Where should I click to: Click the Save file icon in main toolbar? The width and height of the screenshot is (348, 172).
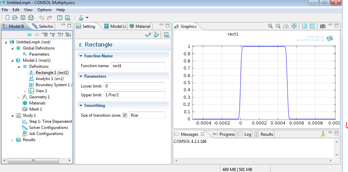pos(23,18)
